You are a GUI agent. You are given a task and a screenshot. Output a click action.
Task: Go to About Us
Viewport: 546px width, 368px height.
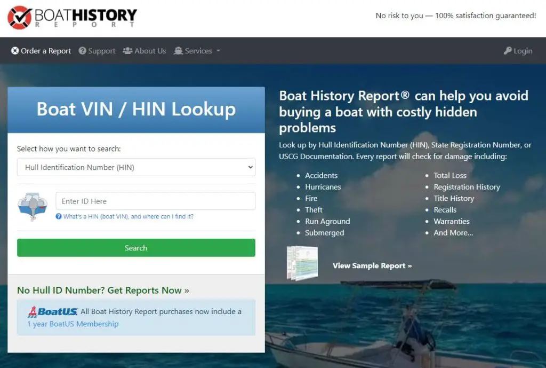pos(144,51)
